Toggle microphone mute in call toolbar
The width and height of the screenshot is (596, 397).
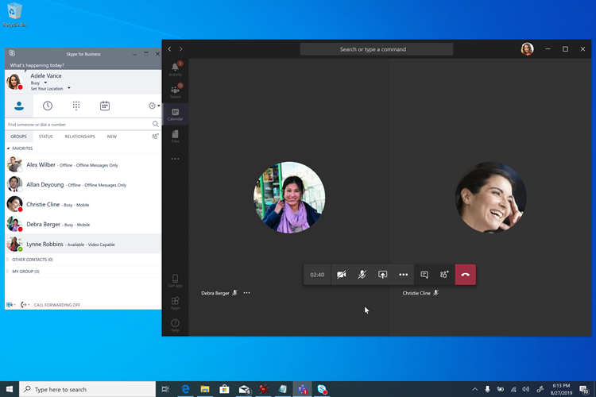[362, 275]
